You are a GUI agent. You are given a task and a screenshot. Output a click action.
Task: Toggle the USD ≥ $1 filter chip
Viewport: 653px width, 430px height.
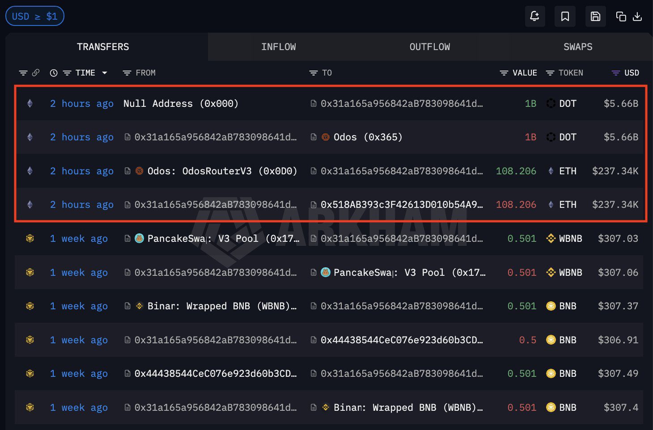[35, 17]
